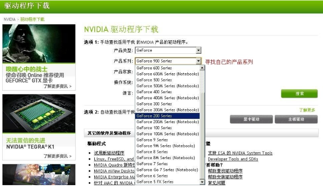This screenshot has height=186, width=323.
Task: Choose GeForce 600 Series option
Action: (167, 68)
